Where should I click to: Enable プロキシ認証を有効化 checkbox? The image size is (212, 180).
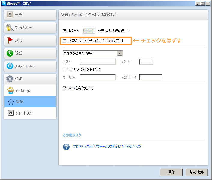click(65, 69)
